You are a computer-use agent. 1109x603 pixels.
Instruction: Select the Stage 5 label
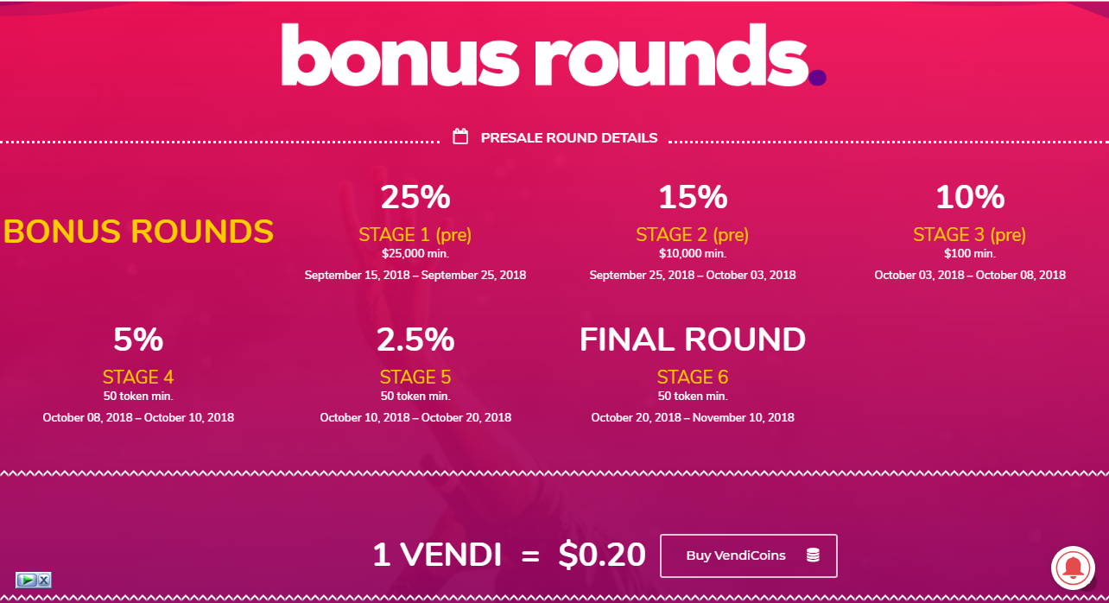point(415,377)
